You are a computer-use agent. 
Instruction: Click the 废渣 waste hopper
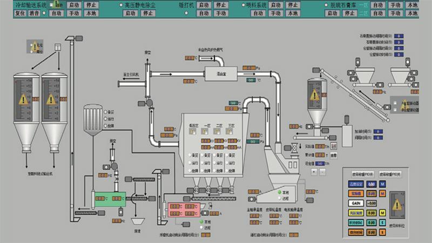pyautogui.click(x=138, y=221)
